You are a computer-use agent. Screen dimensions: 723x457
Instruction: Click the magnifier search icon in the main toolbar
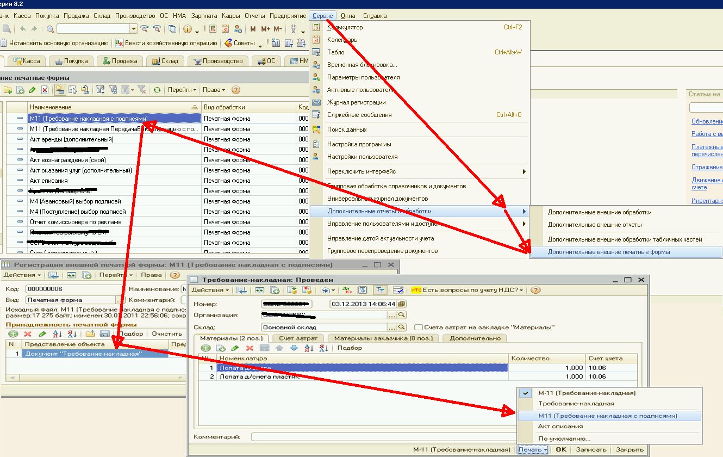[x=51, y=29]
